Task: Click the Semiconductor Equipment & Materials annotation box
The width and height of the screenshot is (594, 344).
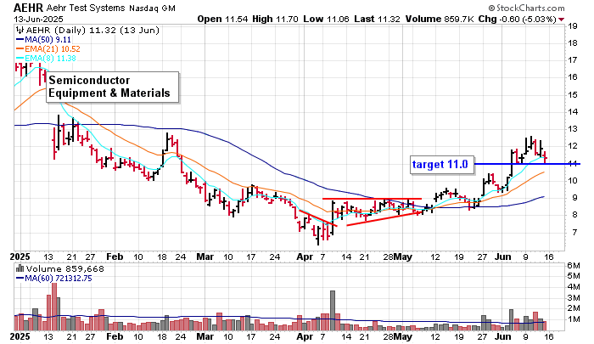Action: pos(113,87)
